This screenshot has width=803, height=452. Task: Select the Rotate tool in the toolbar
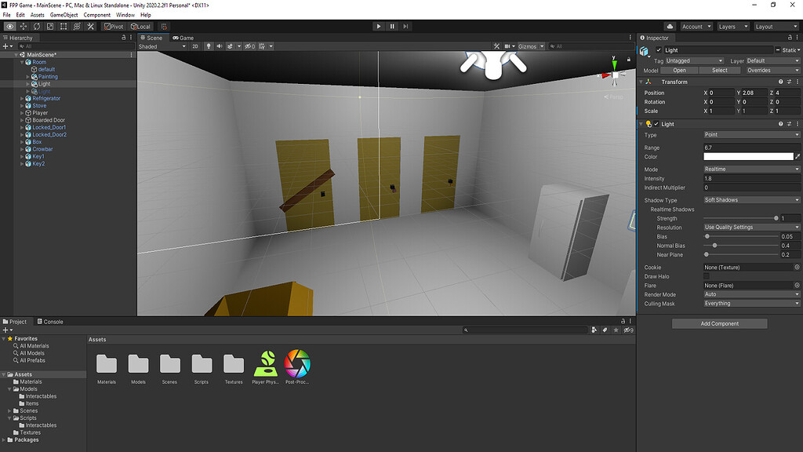(37, 26)
